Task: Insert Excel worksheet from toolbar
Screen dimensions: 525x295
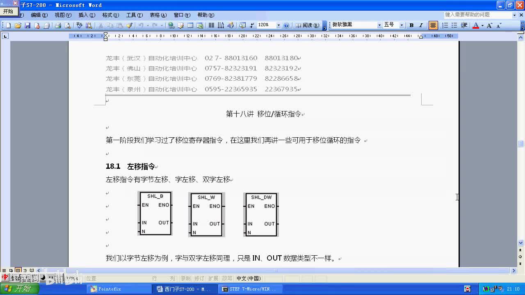Action: click(200, 25)
